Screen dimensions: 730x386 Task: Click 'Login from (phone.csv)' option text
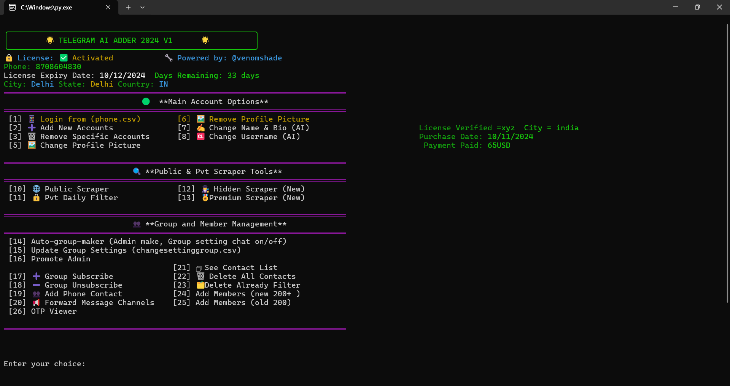click(x=91, y=119)
